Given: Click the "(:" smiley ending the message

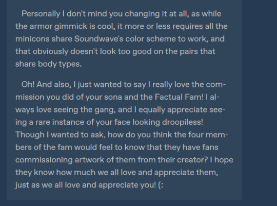Looking at the screenshot, I should point(161,185).
